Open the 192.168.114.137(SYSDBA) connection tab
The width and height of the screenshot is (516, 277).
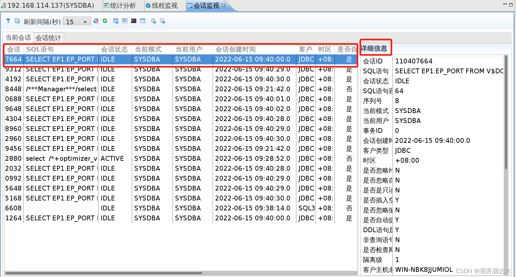tap(48, 5)
